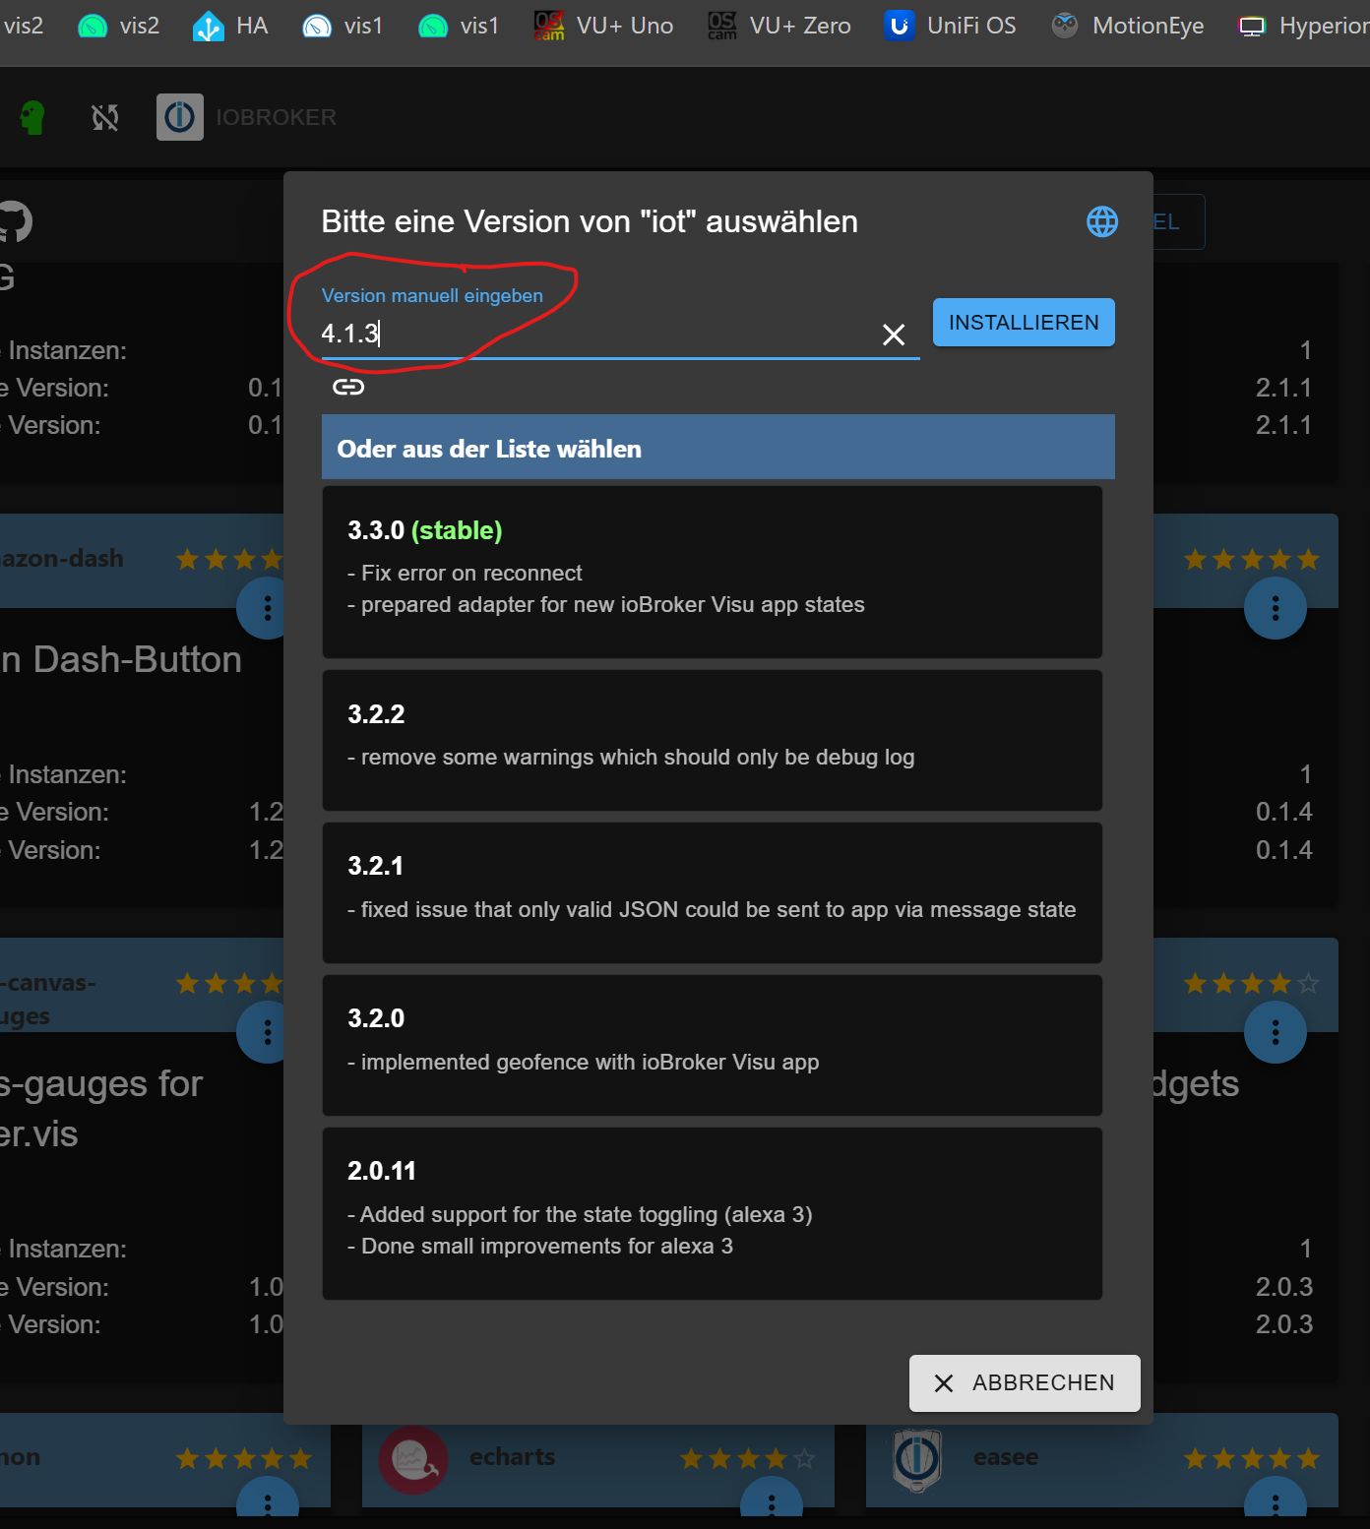Click the manual version input field

click(x=591, y=335)
